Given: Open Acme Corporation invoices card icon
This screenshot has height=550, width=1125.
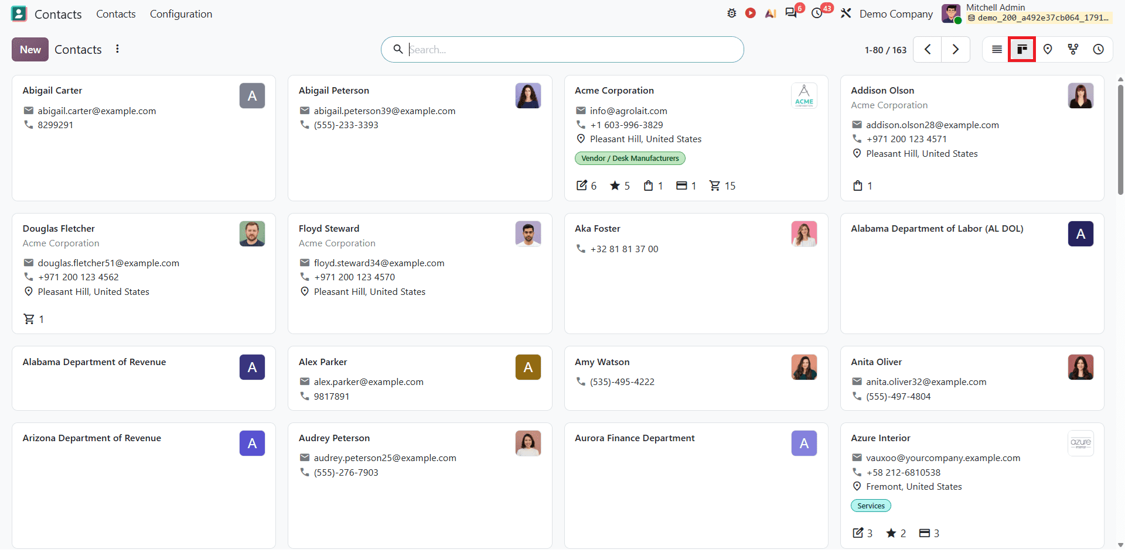Looking at the screenshot, I should pos(686,185).
